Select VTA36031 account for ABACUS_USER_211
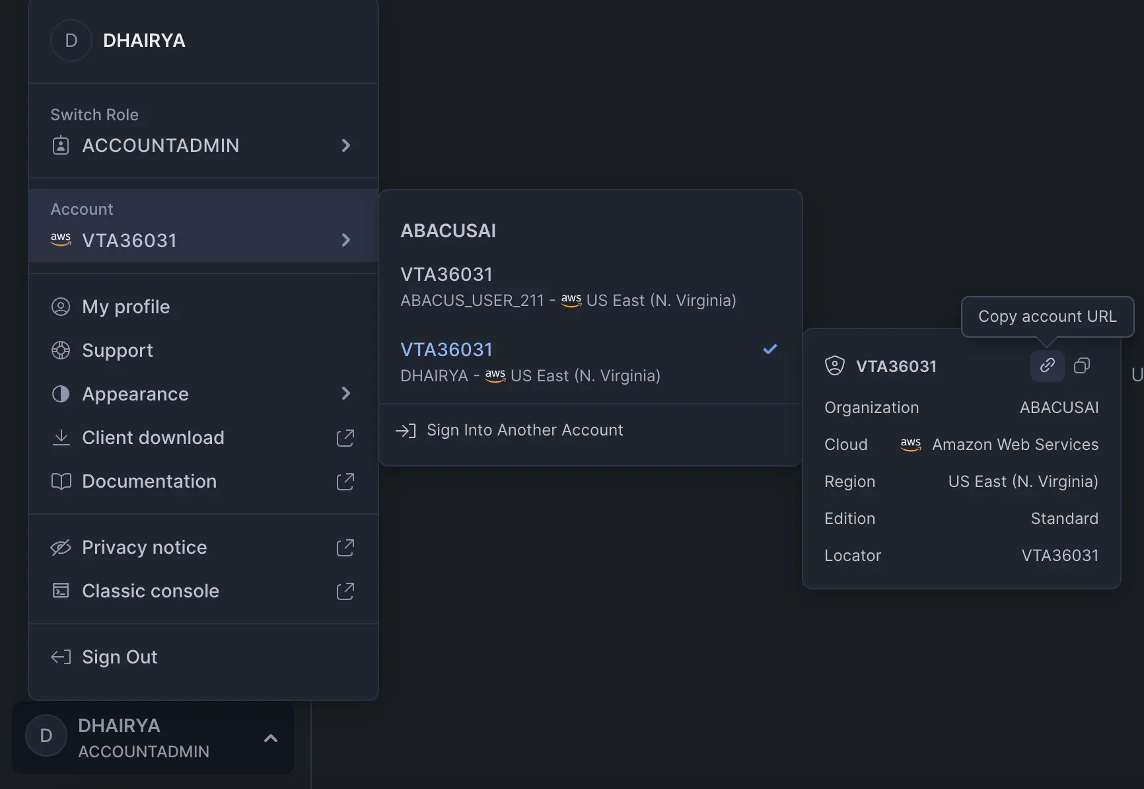 click(568, 287)
